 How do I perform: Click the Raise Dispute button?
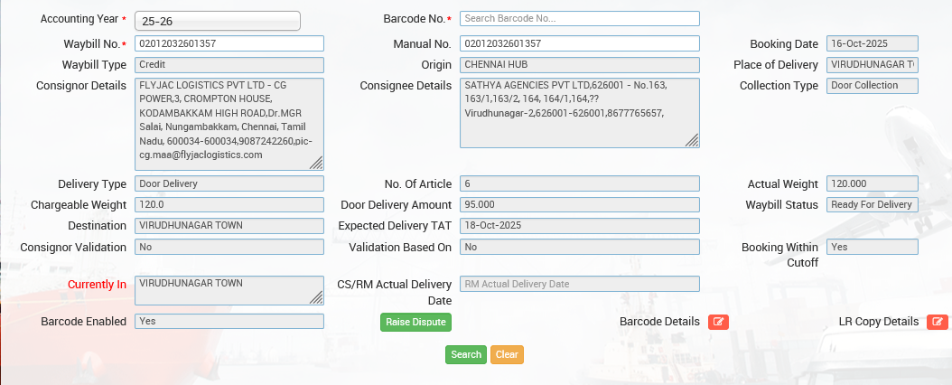415,322
